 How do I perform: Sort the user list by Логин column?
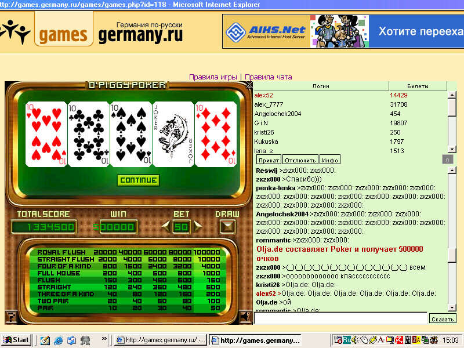(321, 86)
